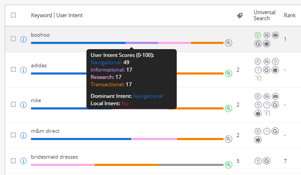Click the camera icon in boohoo row
Viewport: 301px width, 175px height.
276,35
